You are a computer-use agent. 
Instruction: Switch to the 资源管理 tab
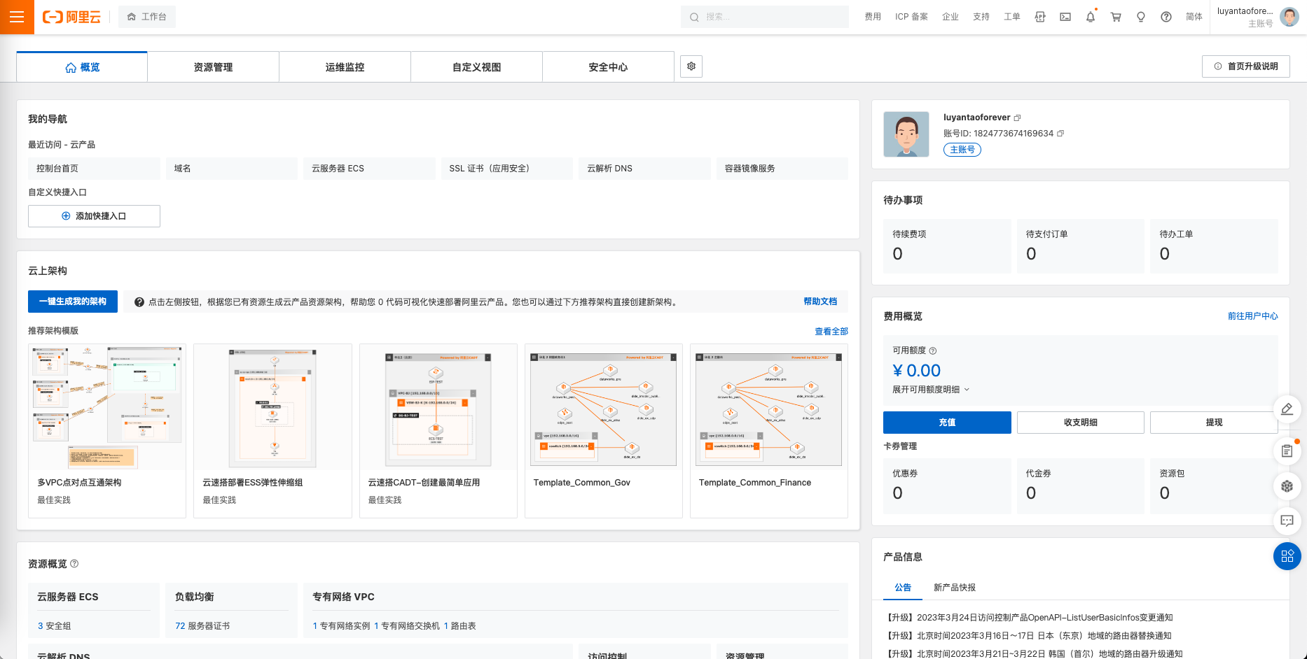click(x=213, y=67)
